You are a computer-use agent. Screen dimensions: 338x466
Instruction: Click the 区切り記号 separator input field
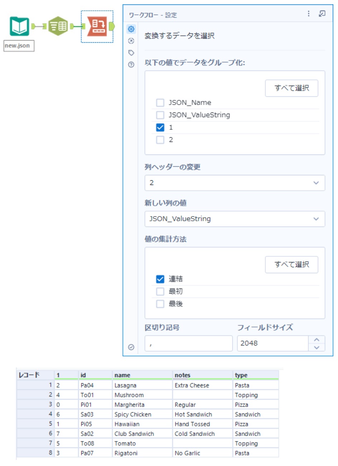point(189,343)
